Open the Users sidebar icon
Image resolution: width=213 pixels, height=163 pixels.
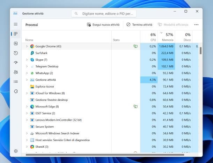point(16,72)
